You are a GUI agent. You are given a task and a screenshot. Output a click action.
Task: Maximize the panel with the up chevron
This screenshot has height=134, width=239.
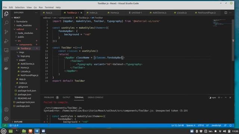[226, 98]
